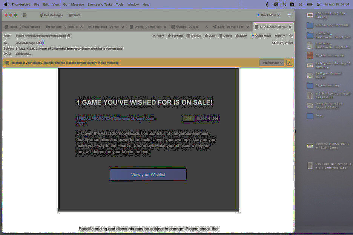Select Bad-Typen - Mon Aug 04 2025.png file
The height and width of the screenshot is (235, 353).
click(328, 65)
